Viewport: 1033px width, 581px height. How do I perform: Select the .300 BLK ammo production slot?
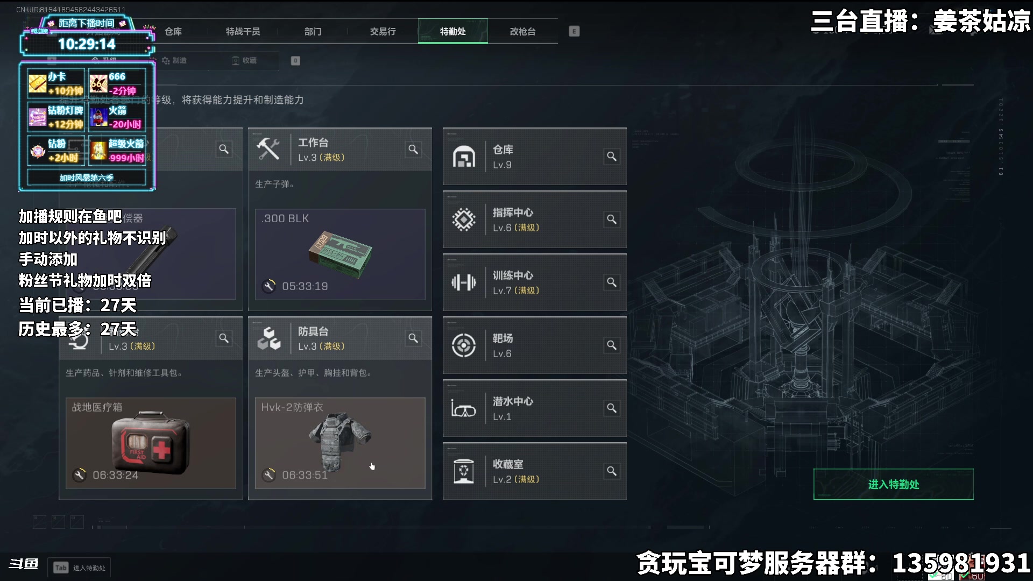point(340,254)
